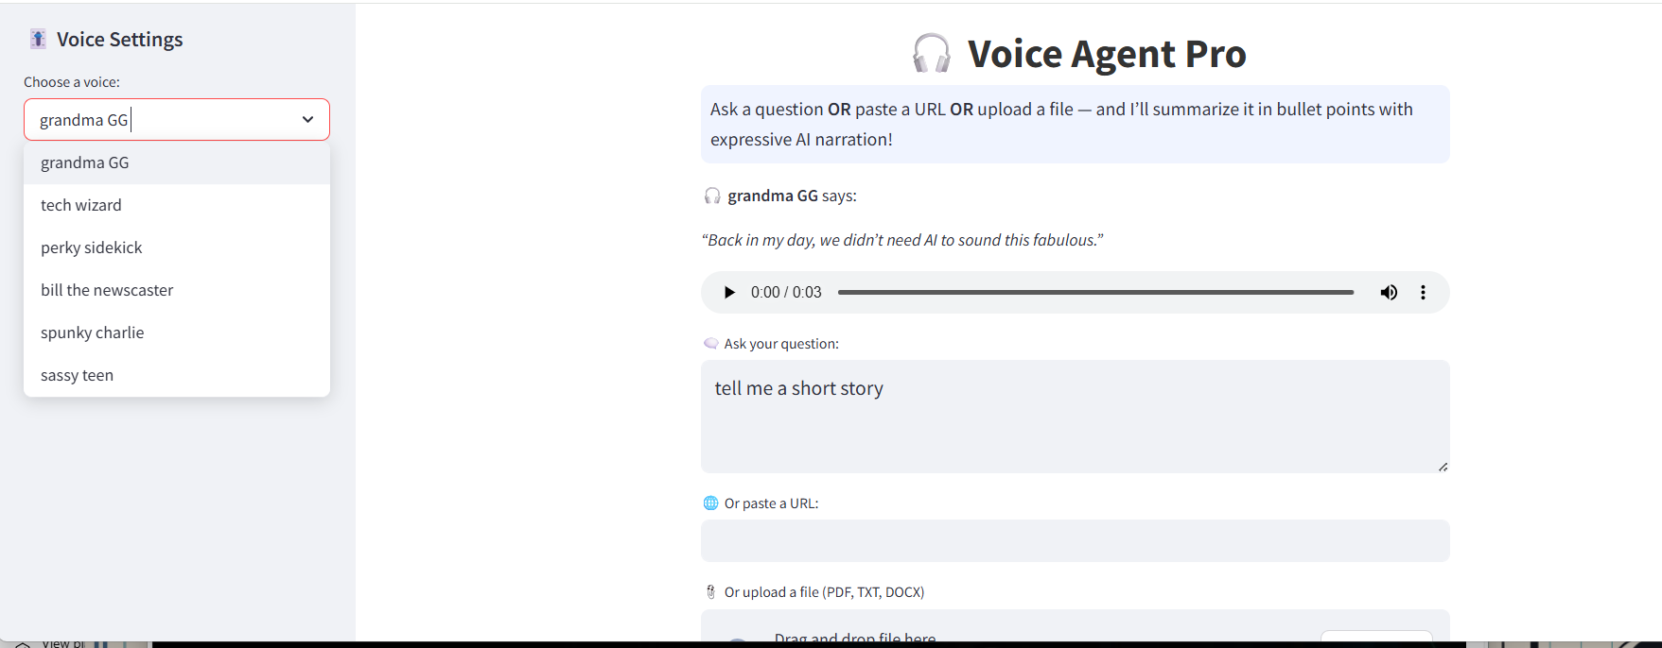Click the tell me a short story text area
Image resolution: width=1662 pixels, height=648 pixels.
pos(1074,416)
